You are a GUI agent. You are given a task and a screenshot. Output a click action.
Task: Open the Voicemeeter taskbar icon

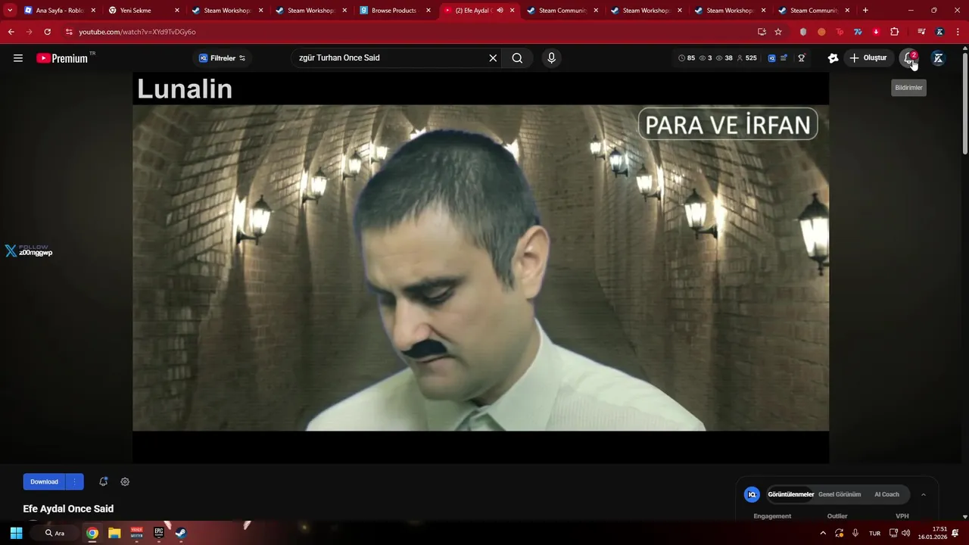(136, 533)
